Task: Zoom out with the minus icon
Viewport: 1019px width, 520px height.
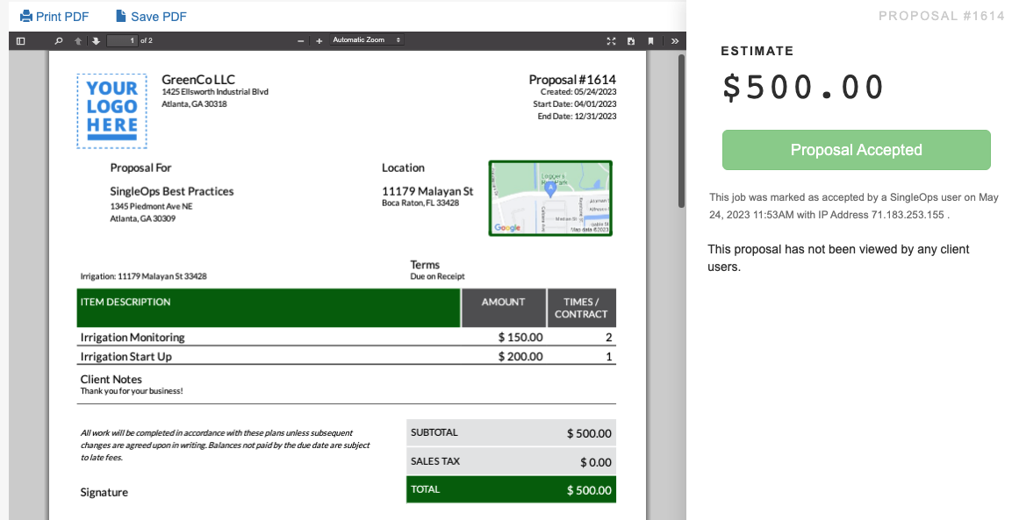Action: pos(301,40)
